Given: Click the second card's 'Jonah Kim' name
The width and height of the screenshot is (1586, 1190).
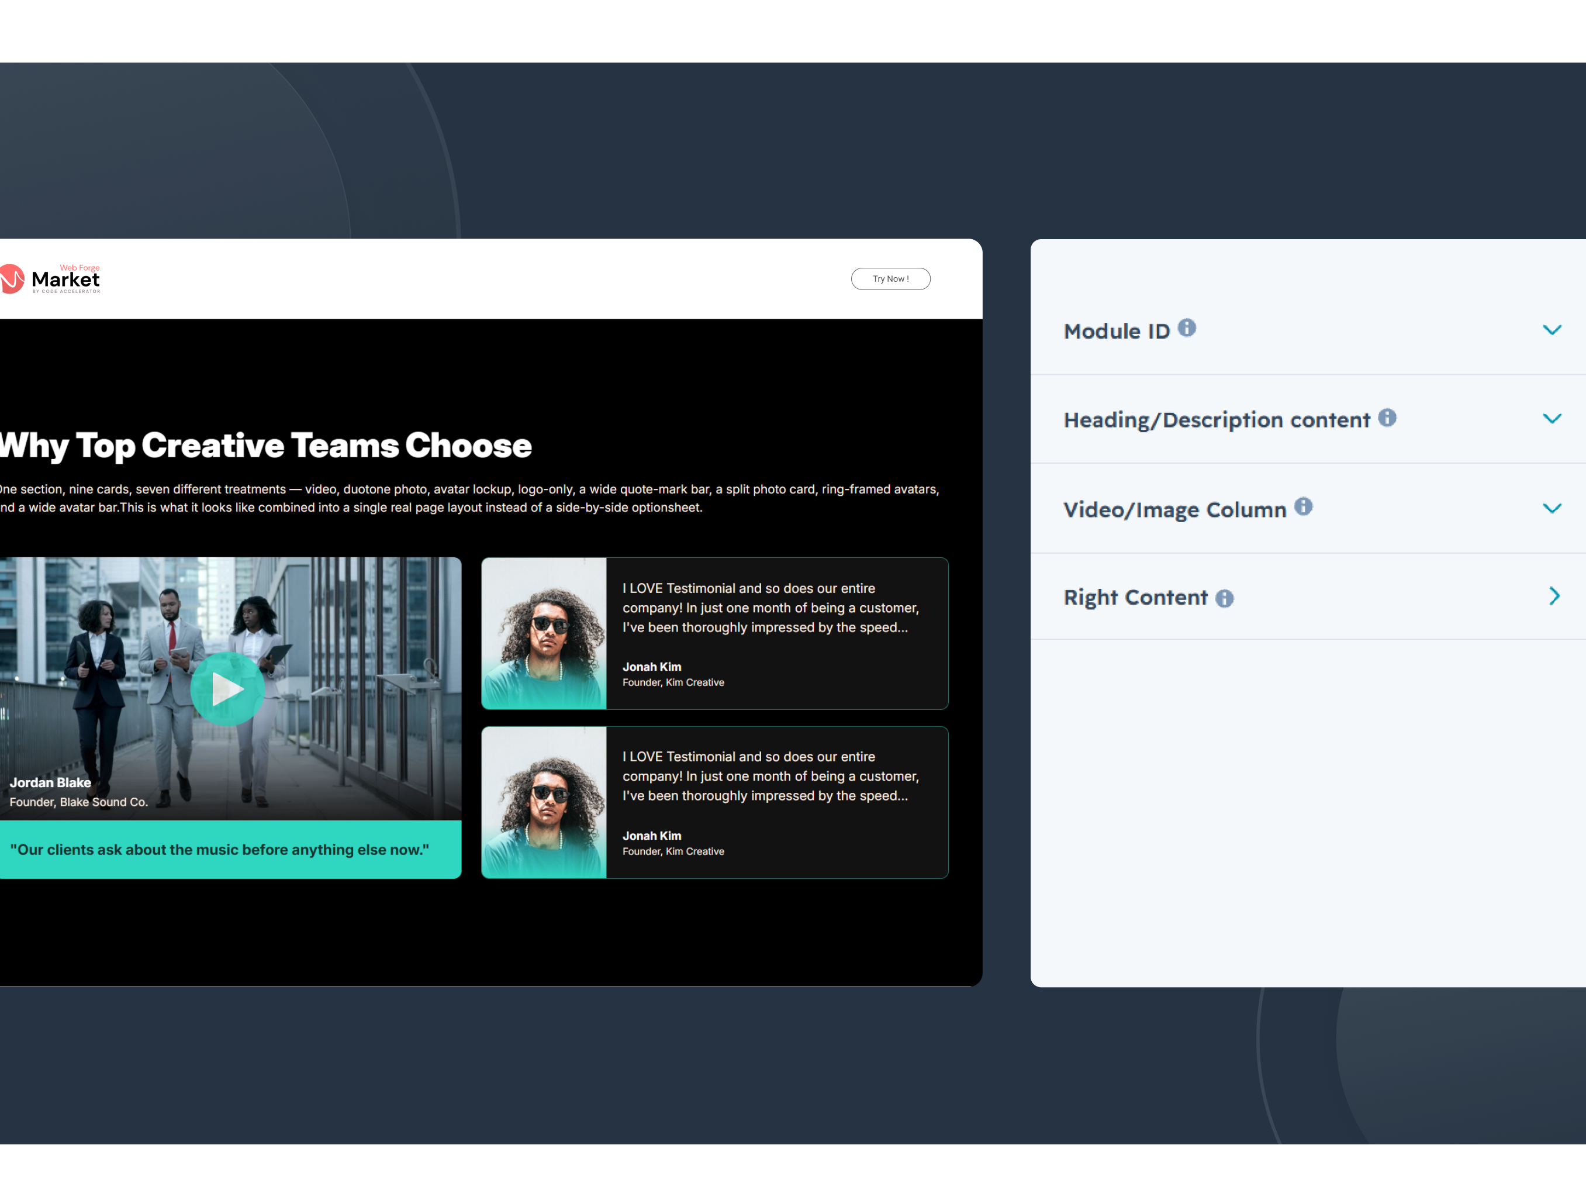Looking at the screenshot, I should click(x=652, y=836).
